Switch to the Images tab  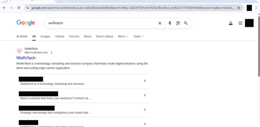(45, 37)
